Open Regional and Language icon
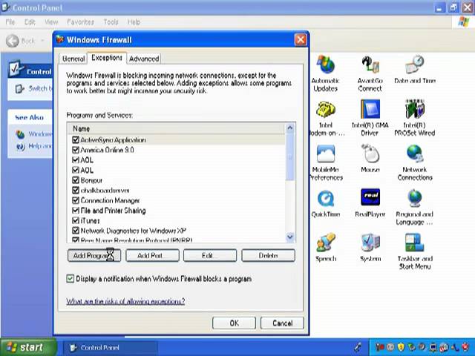475x356 pixels. (x=415, y=198)
